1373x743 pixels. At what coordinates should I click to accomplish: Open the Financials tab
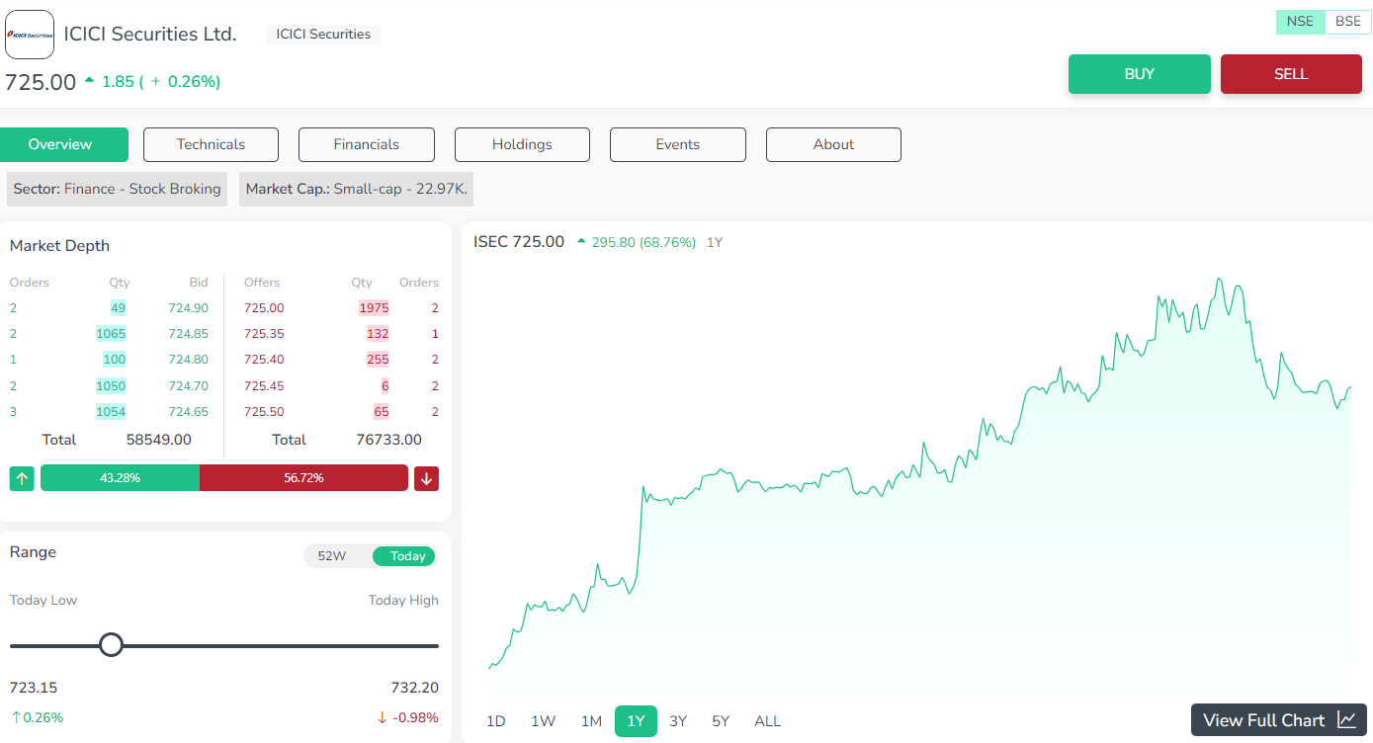pos(367,144)
